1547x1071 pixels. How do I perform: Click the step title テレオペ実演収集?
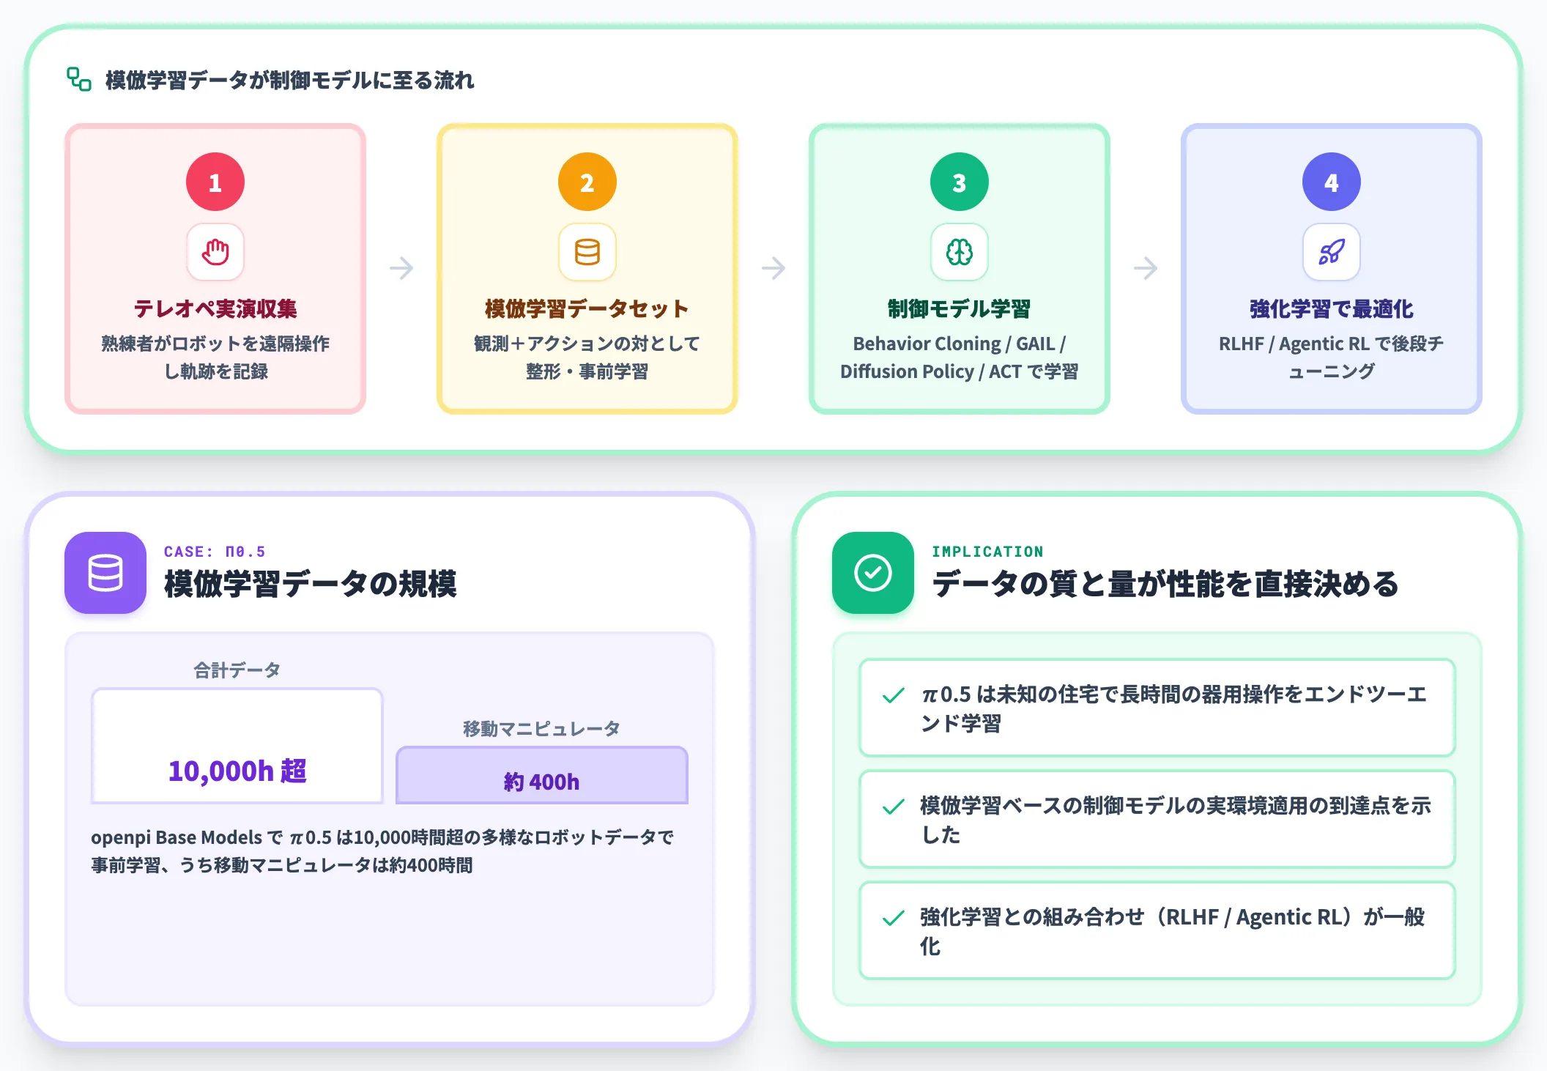coord(215,309)
